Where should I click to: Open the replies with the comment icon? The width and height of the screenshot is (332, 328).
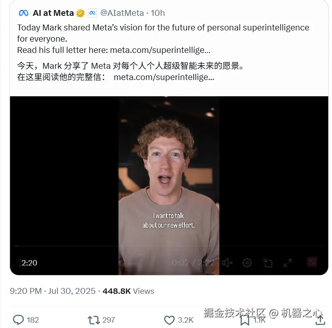(18, 320)
